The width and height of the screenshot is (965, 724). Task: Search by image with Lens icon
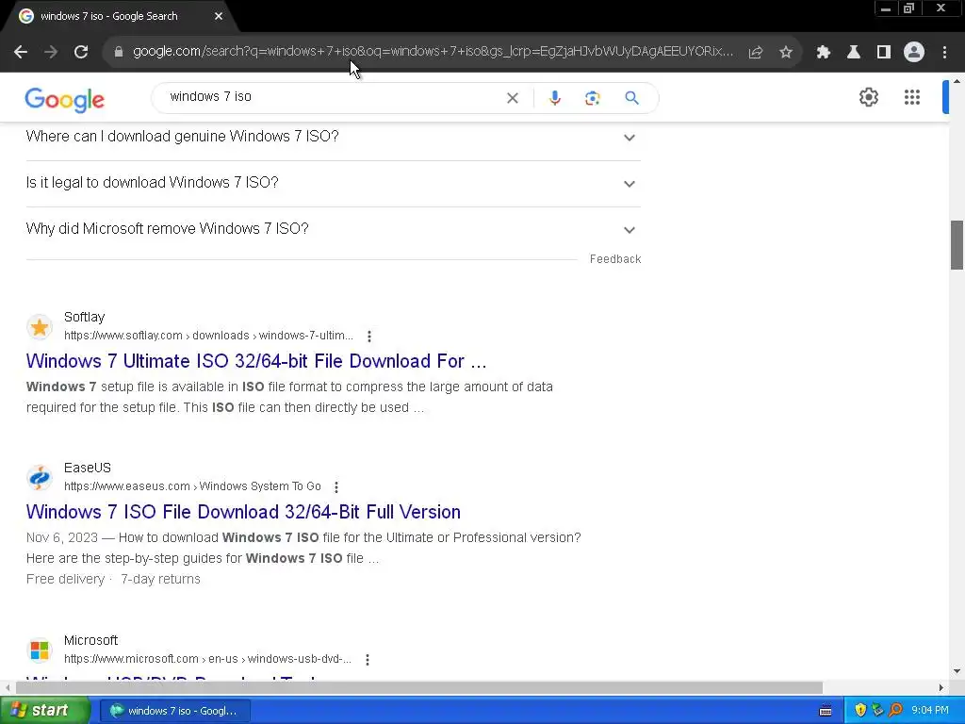click(x=592, y=98)
